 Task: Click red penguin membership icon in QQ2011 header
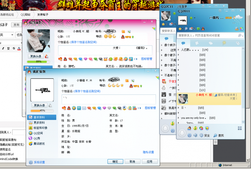203,29
